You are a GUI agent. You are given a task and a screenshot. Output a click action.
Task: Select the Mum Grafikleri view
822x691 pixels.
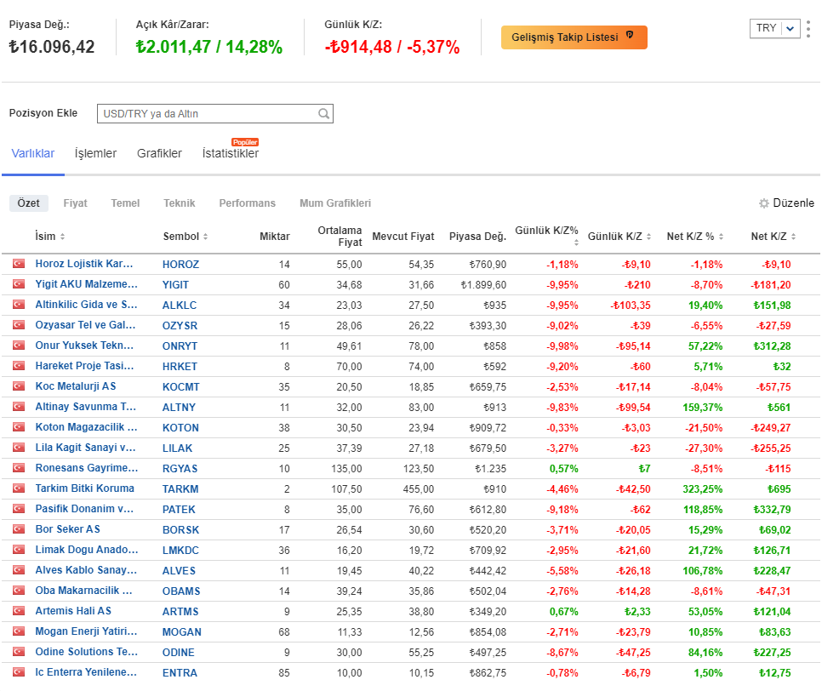coord(335,203)
